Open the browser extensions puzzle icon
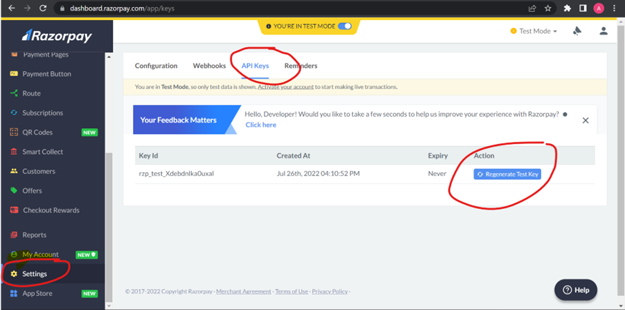Viewport: 625px width, 310px height. [x=567, y=8]
